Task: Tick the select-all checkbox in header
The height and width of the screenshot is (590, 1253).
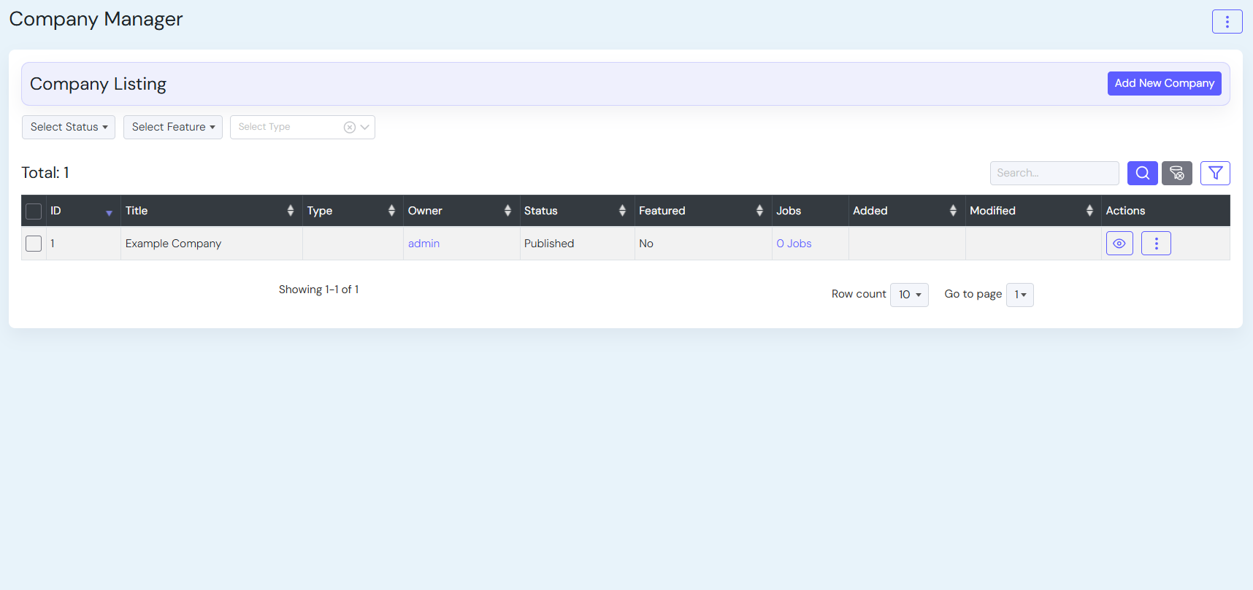Action: tap(34, 211)
